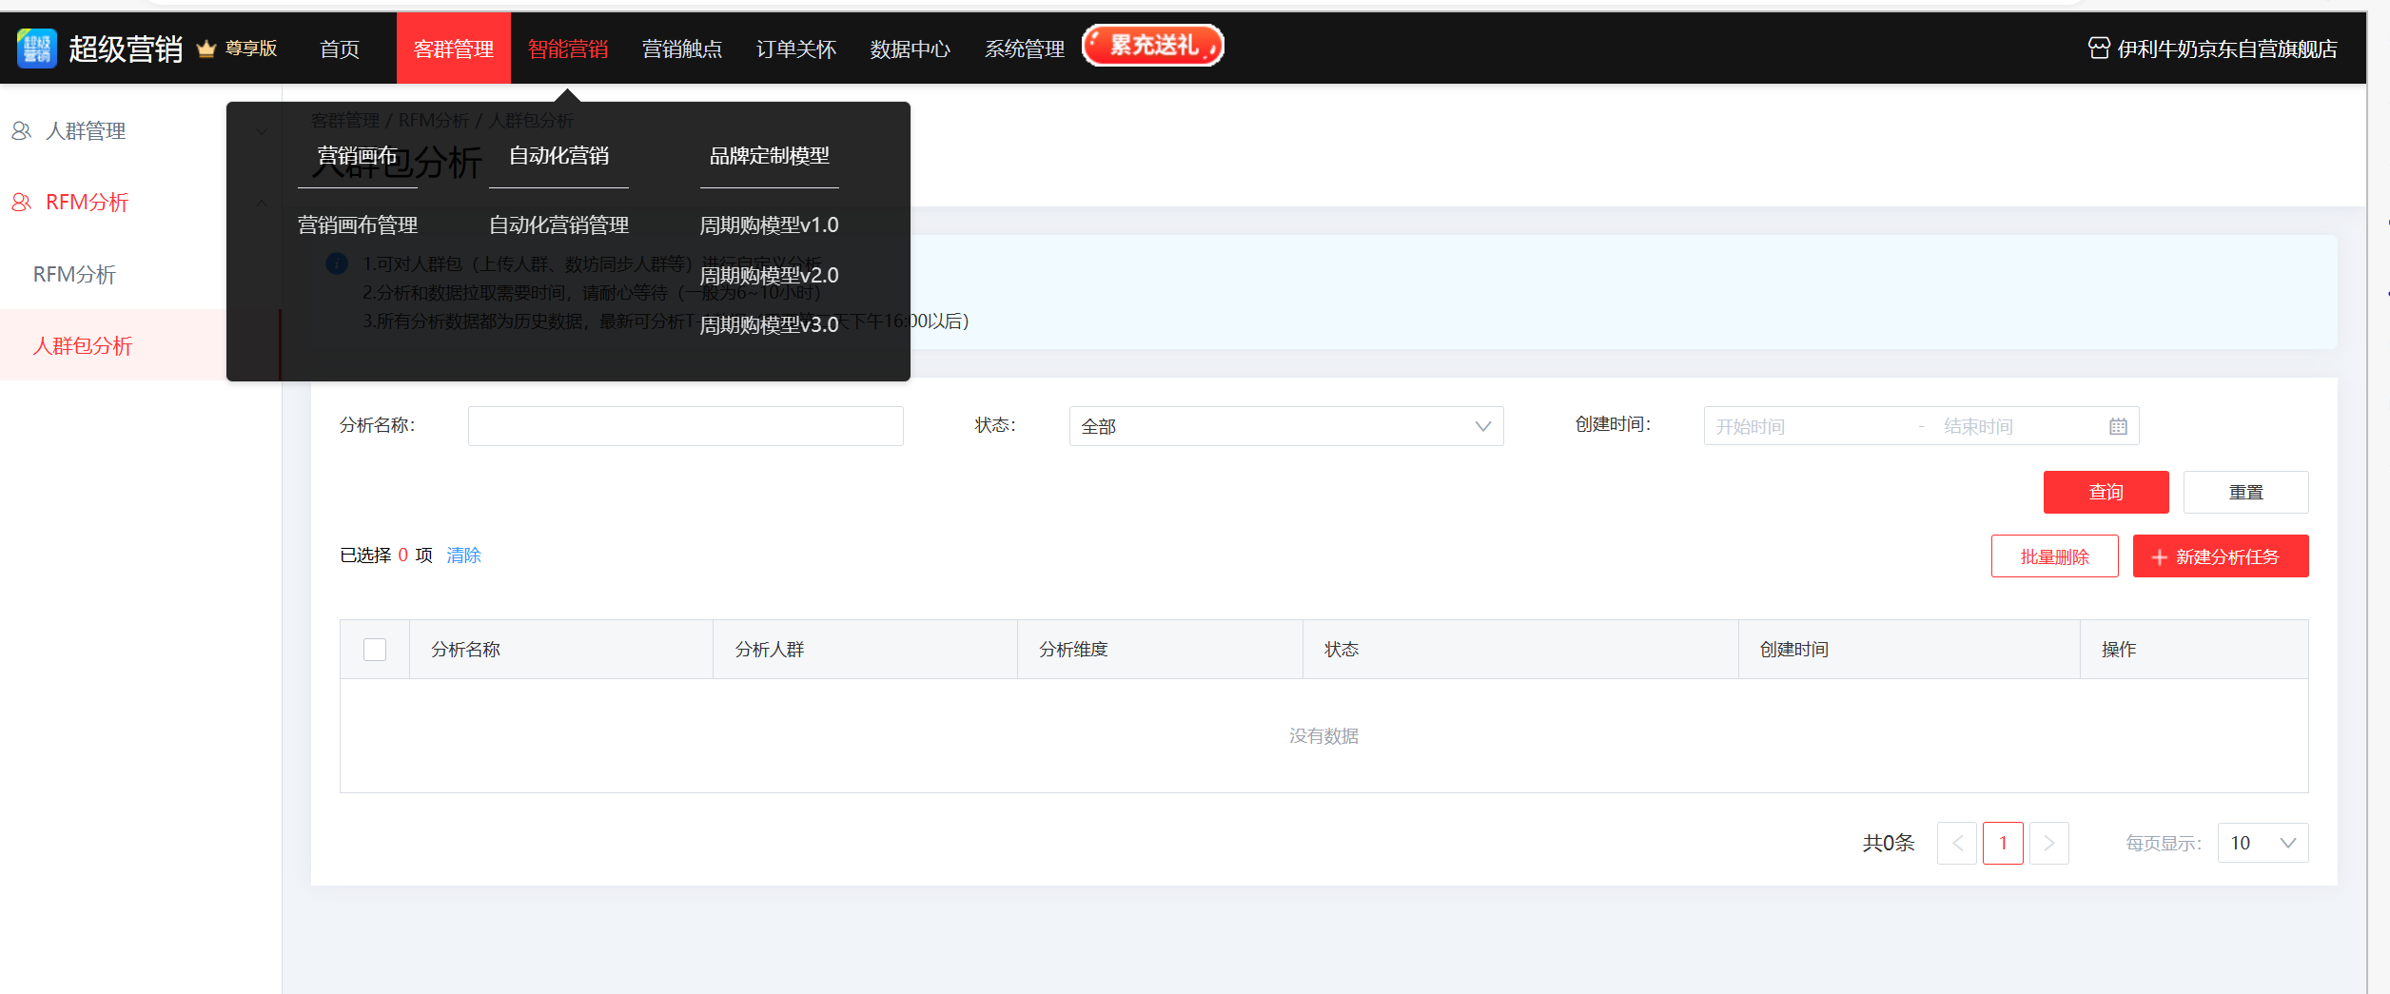Screen dimensions: 2390x994
Task: Open the 系统管理 top menu
Action: click(1025, 49)
